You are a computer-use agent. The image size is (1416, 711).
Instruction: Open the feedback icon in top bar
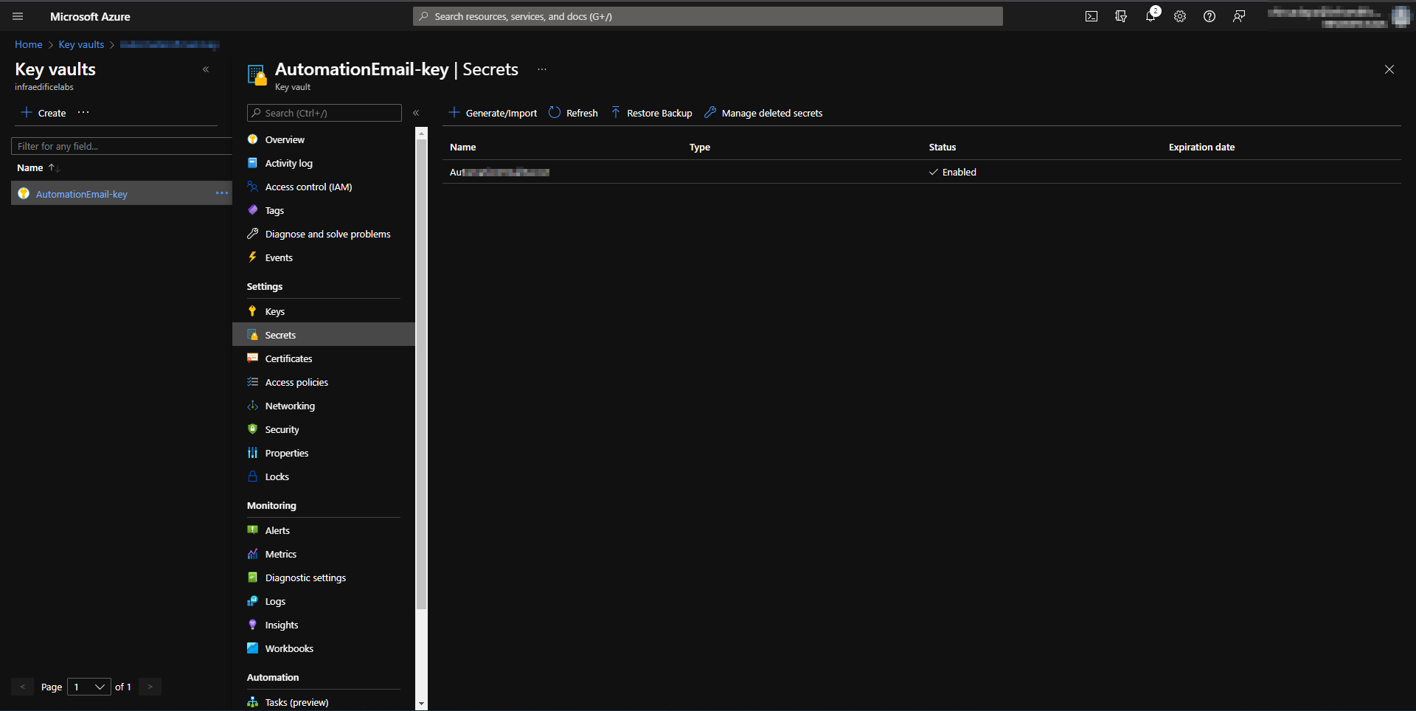pyautogui.click(x=1239, y=16)
